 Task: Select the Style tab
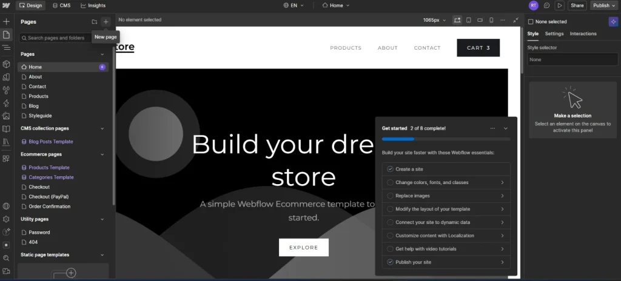(533, 34)
